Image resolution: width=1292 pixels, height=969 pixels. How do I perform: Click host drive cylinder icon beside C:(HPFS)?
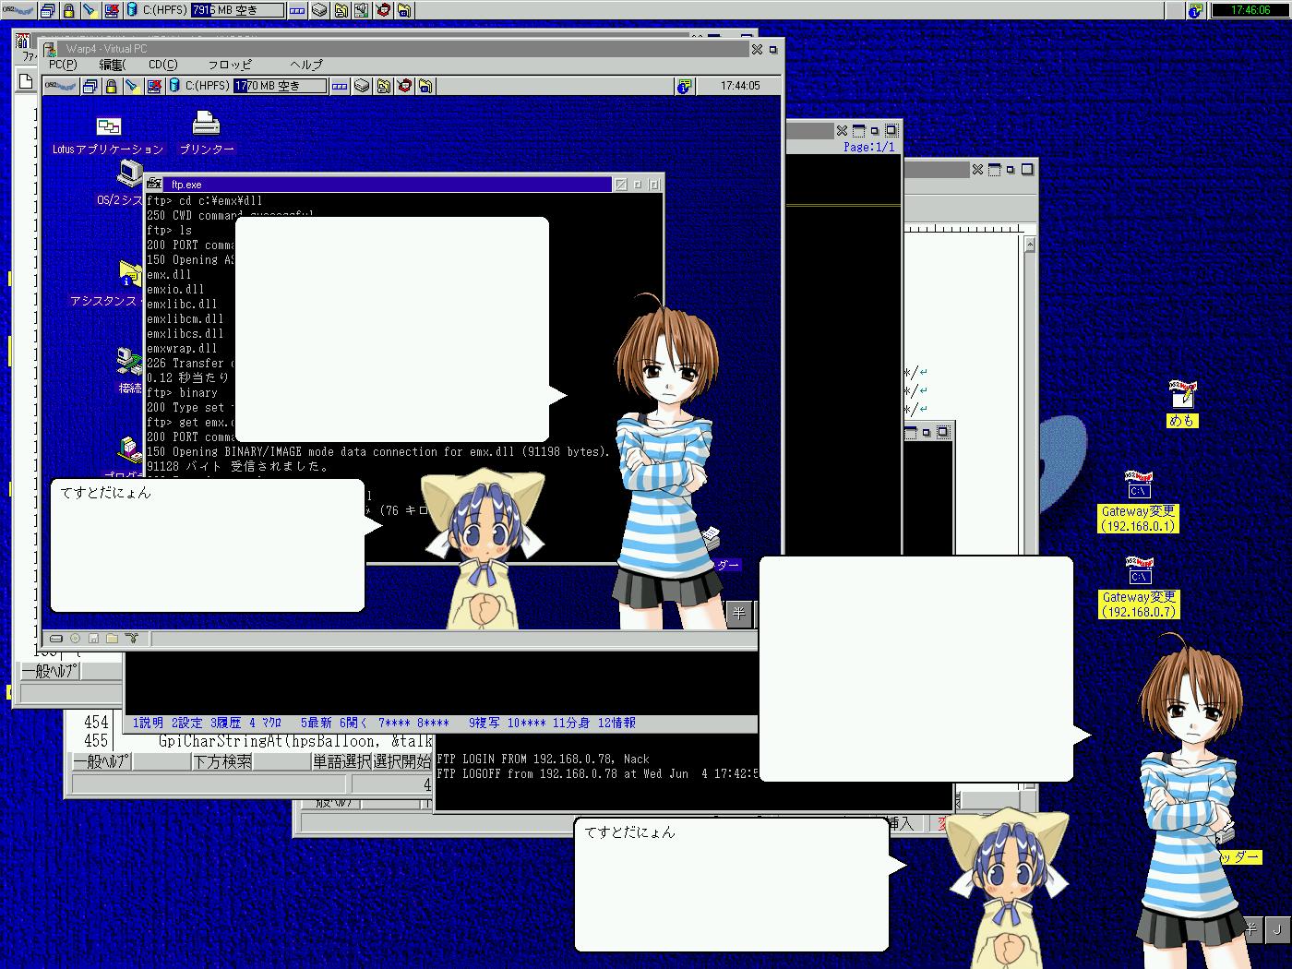132,10
